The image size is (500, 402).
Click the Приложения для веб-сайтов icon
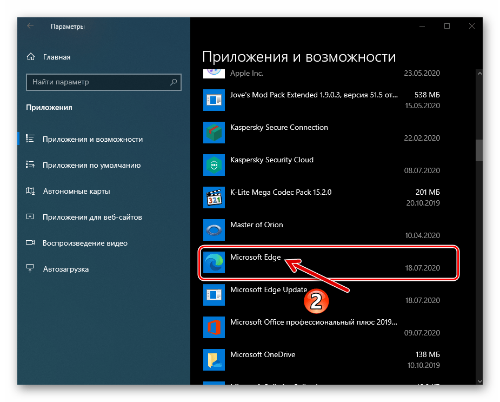pos(30,217)
